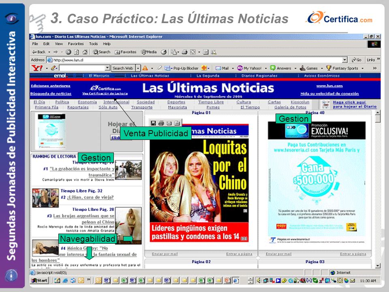Open the Help menu
The height and width of the screenshot is (292, 389).
pyautogui.click(x=107, y=44)
